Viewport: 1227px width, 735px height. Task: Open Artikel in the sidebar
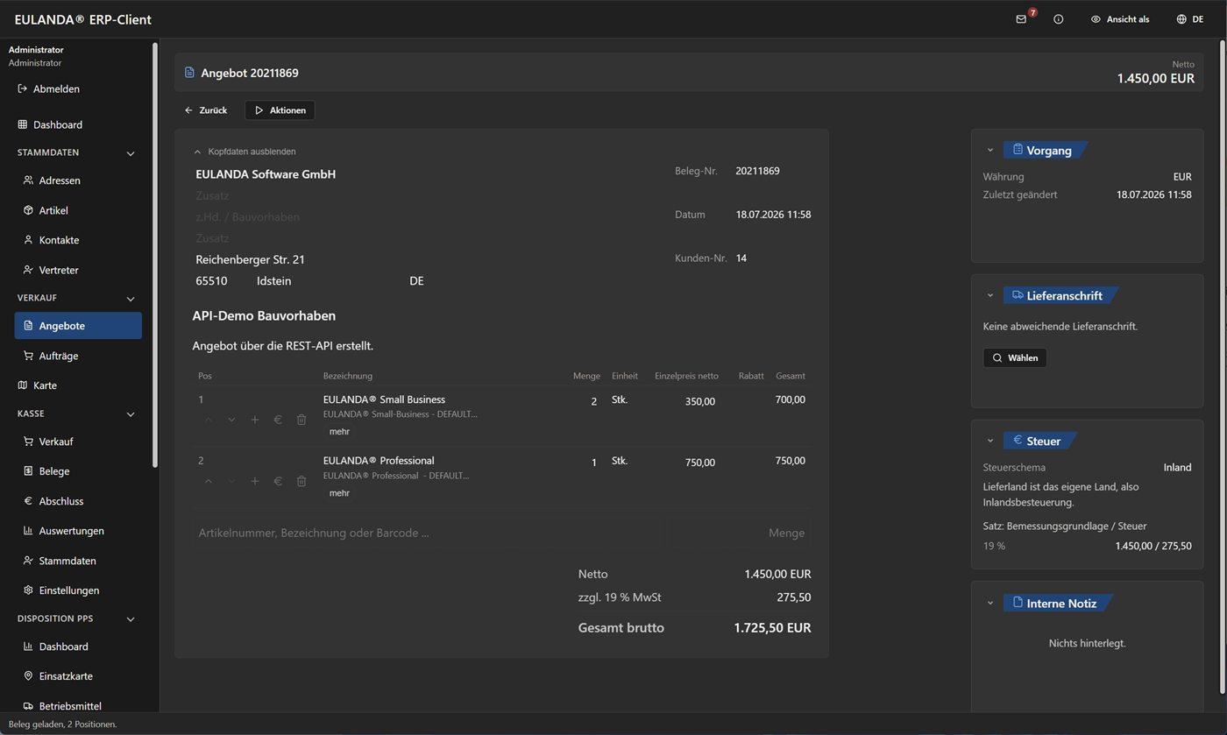click(78, 210)
